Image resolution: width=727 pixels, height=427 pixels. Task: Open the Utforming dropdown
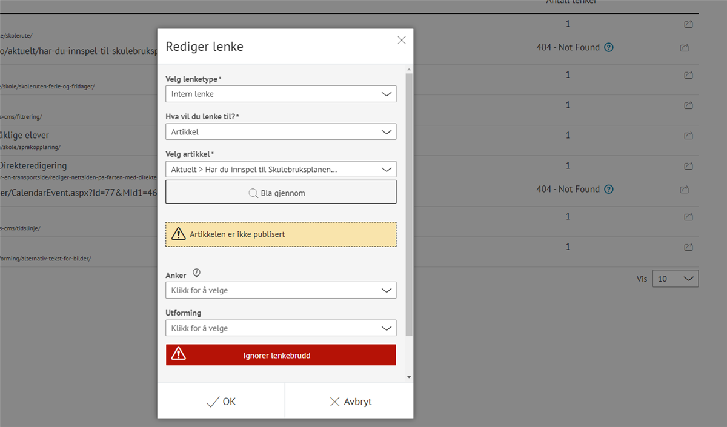[x=281, y=328]
